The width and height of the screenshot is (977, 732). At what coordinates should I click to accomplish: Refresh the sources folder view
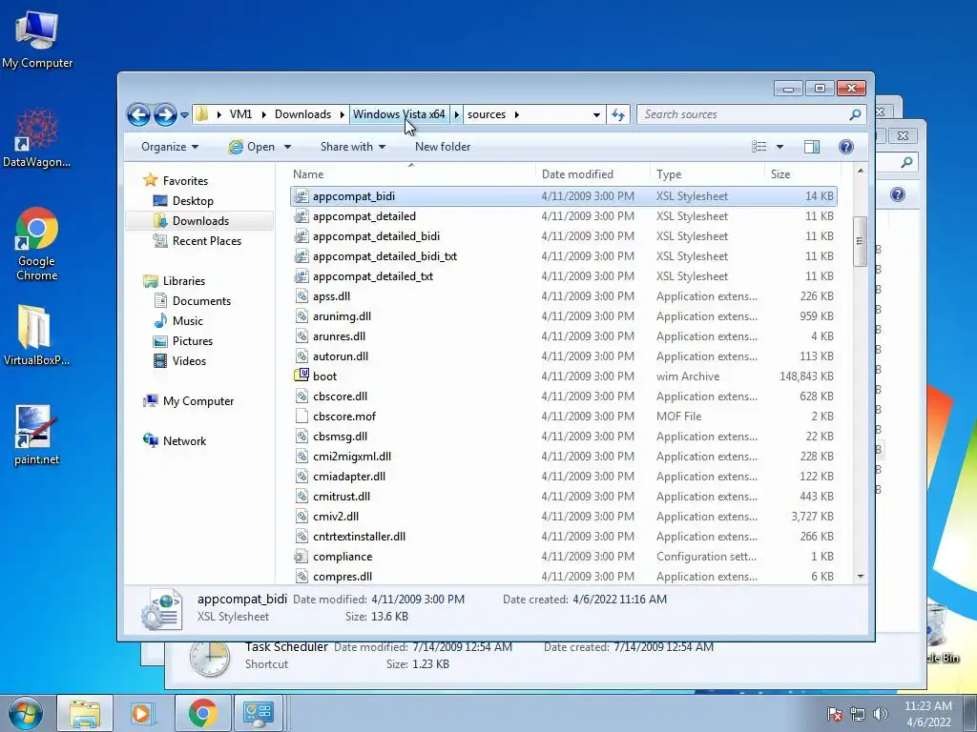[x=618, y=114]
